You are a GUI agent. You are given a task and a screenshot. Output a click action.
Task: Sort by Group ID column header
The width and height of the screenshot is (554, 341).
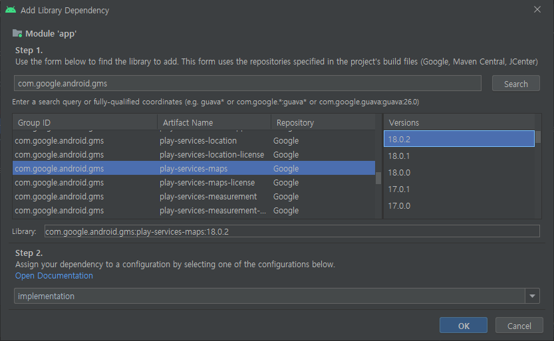coord(85,122)
